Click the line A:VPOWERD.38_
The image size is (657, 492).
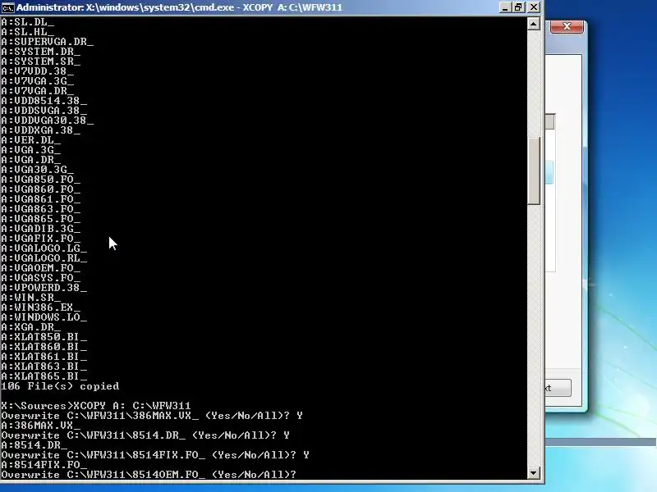44,288
